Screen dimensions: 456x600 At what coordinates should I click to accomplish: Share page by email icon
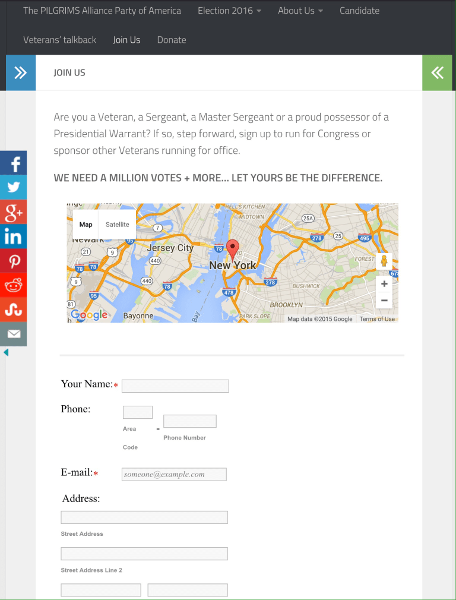point(13,334)
